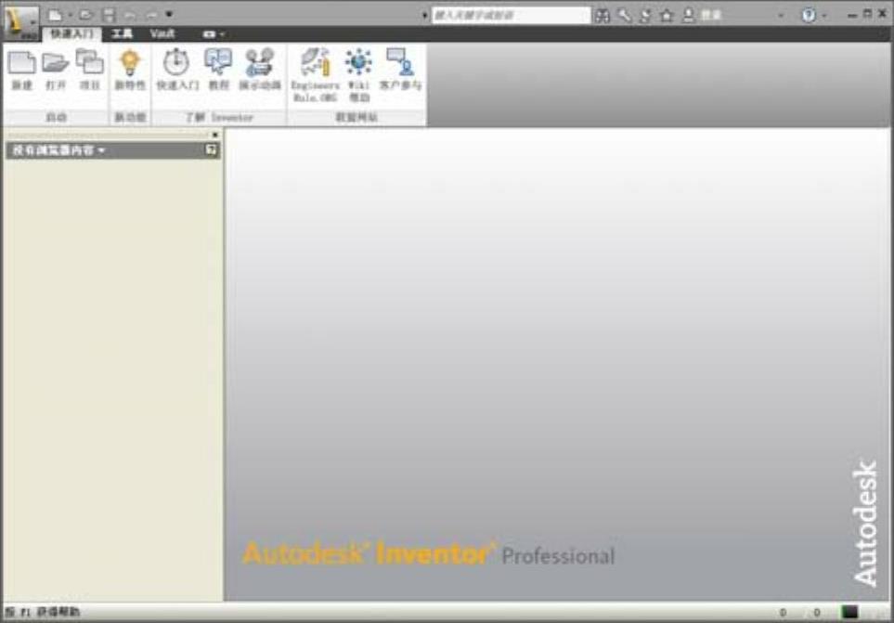Close the browser panel with its X
894x623 pixels.
[215, 135]
